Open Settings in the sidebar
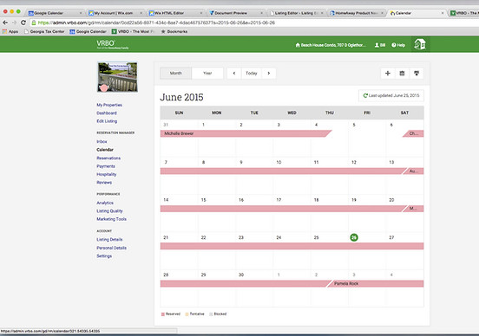The image size is (479, 336). point(104,256)
